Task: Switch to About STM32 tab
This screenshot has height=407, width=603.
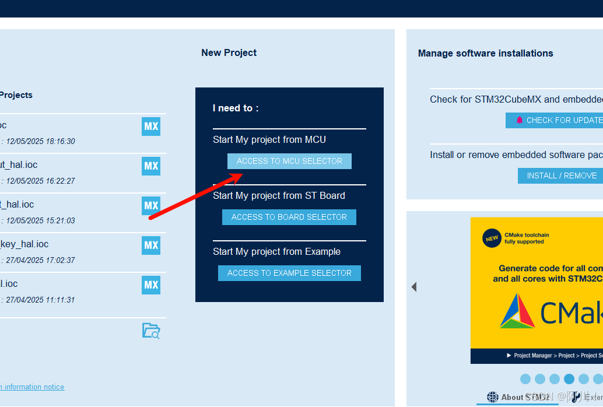Action: click(517, 397)
